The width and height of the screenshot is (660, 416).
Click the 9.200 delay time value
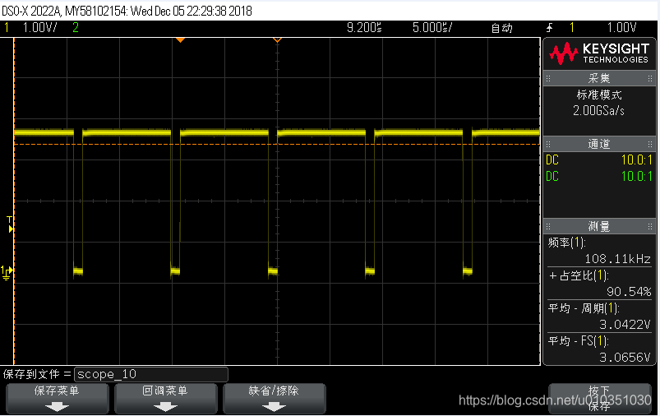click(364, 28)
